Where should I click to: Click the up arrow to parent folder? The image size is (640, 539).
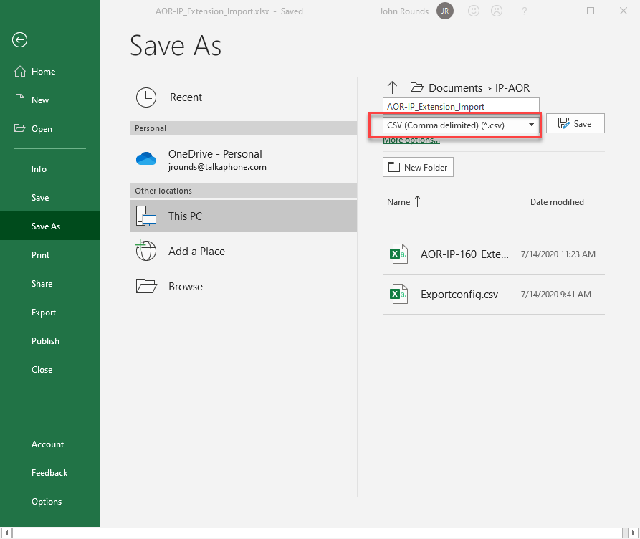(x=392, y=87)
